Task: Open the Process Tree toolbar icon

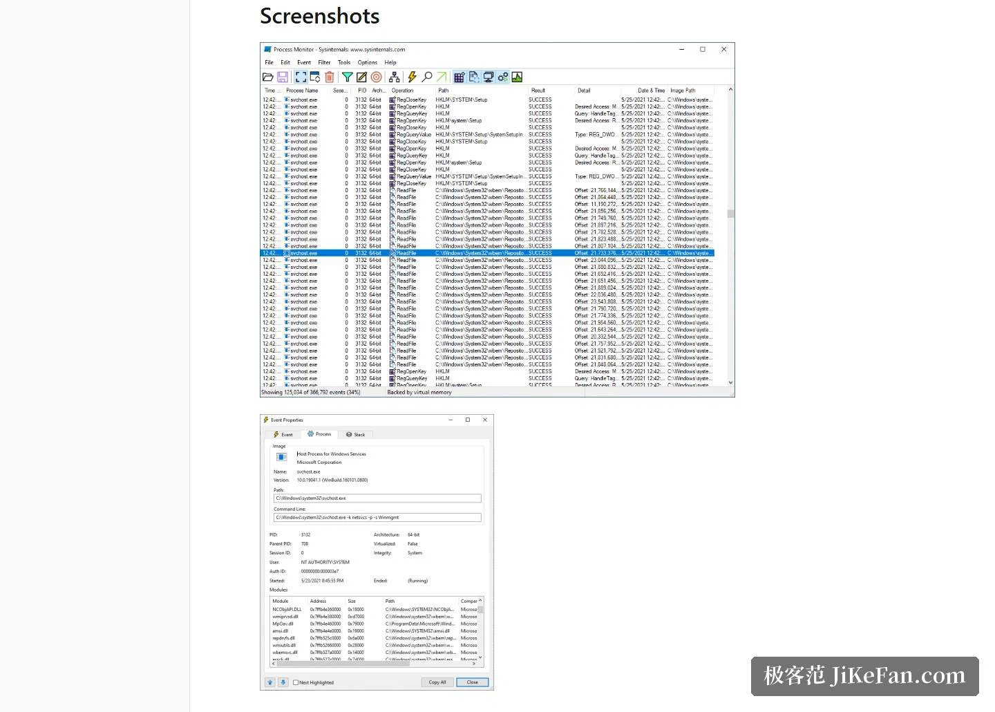Action: coord(394,77)
